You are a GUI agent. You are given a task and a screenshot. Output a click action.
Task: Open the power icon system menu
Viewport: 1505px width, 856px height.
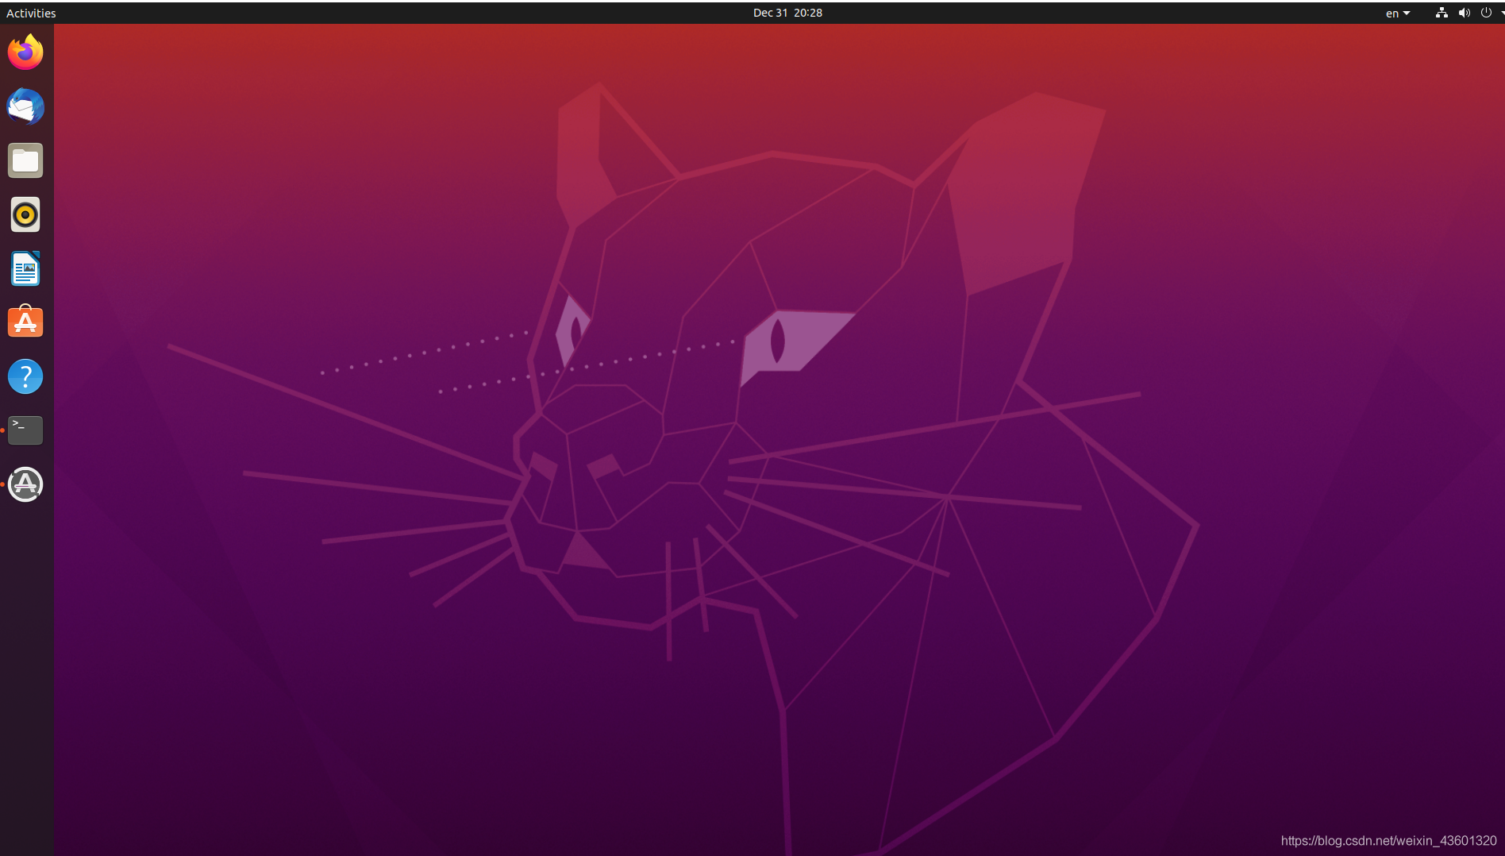pyautogui.click(x=1486, y=13)
